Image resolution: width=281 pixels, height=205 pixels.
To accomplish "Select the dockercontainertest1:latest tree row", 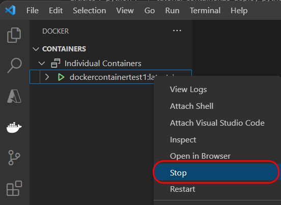I will tap(110, 77).
